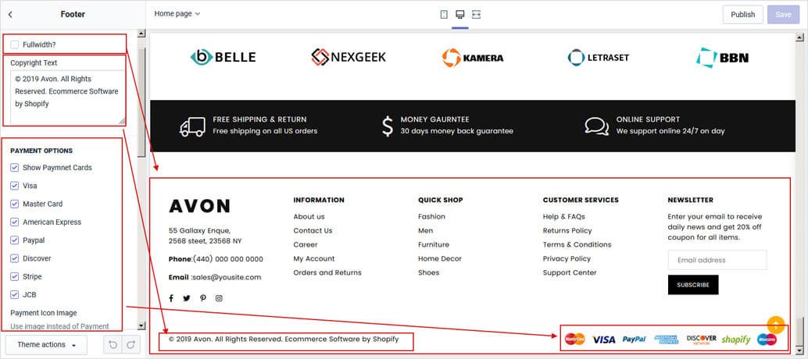This screenshot has height=359, width=808.
Task: Enable the Fullwidth checkbox
Action: (15, 44)
